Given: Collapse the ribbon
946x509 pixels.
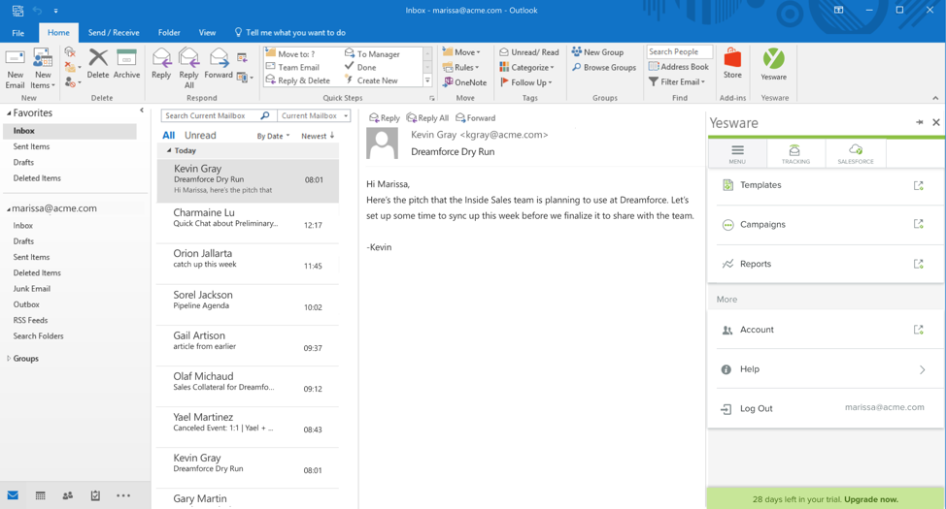Looking at the screenshot, I should coord(935,98).
